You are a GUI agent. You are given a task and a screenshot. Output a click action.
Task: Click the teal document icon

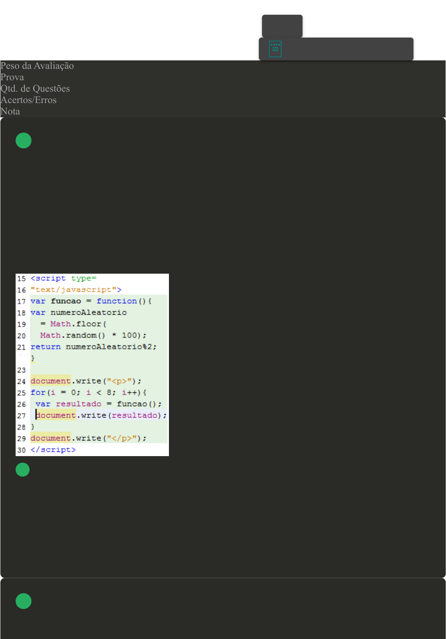click(x=275, y=49)
